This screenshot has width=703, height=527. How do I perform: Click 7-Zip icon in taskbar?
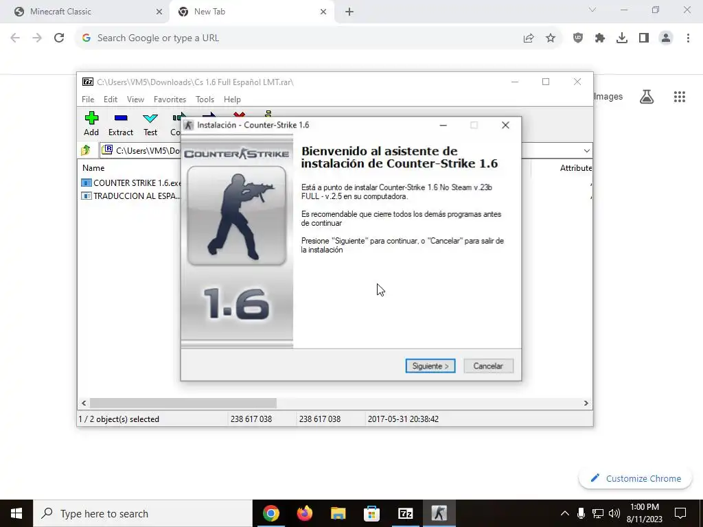[x=405, y=513]
